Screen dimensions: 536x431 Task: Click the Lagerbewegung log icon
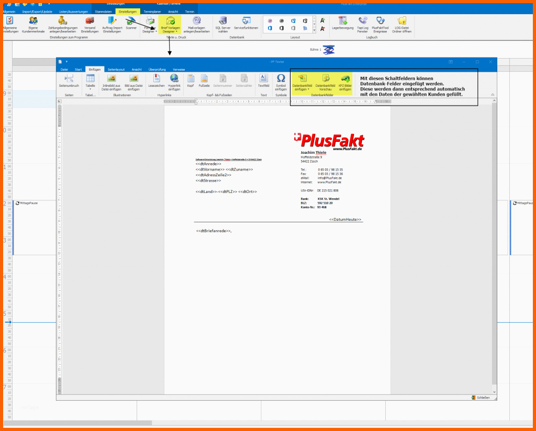pos(343,24)
